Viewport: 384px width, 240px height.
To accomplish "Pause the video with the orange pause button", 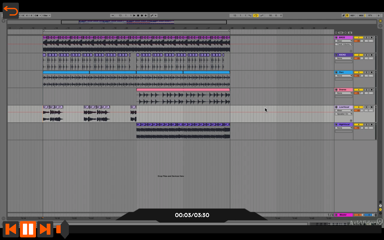I will click(28, 229).
